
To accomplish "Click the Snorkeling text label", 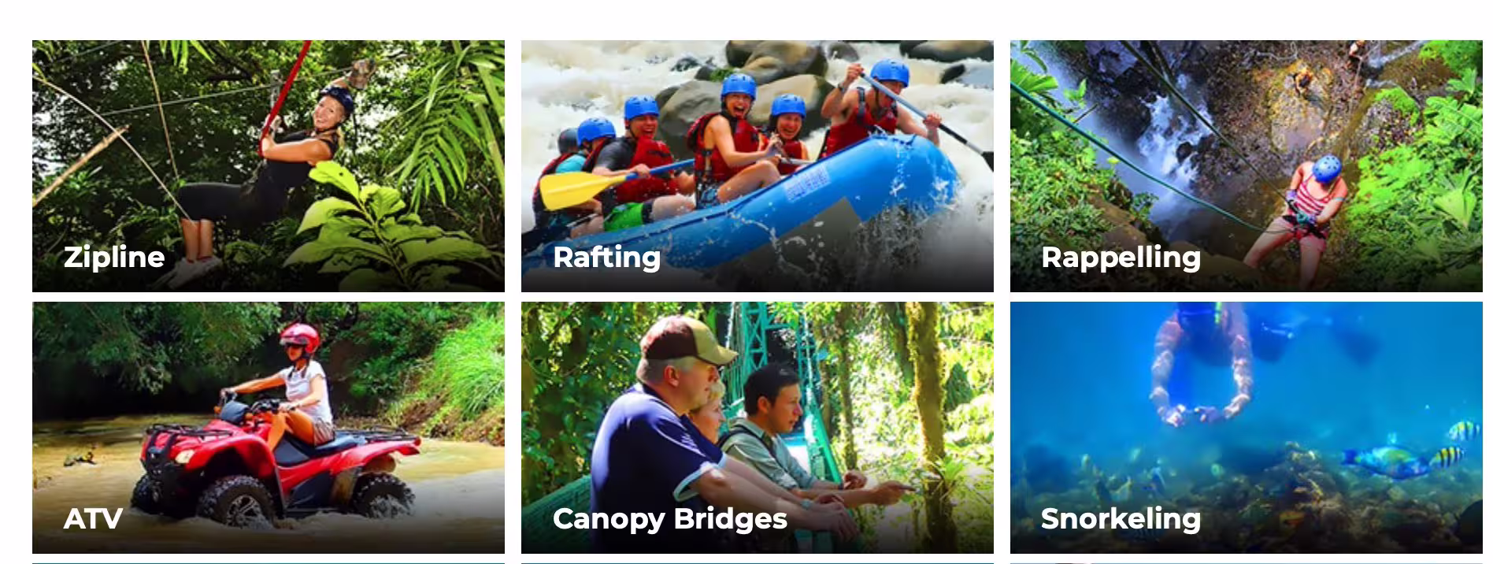I will (x=1121, y=518).
